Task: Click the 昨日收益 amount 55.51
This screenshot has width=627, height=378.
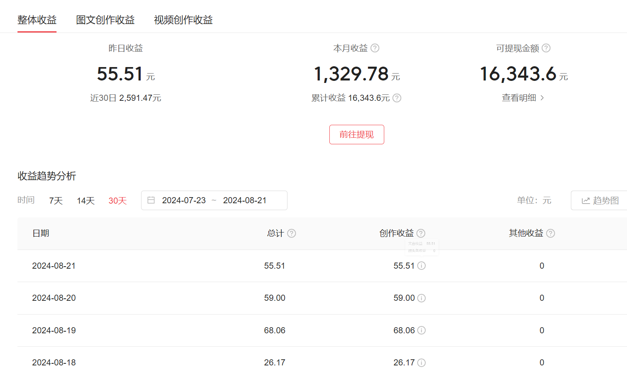Action: click(x=120, y=74)
